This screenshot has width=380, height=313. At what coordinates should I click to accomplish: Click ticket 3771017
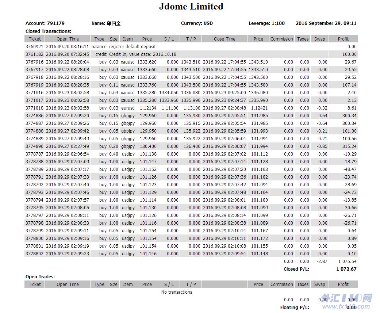[34, 100]
